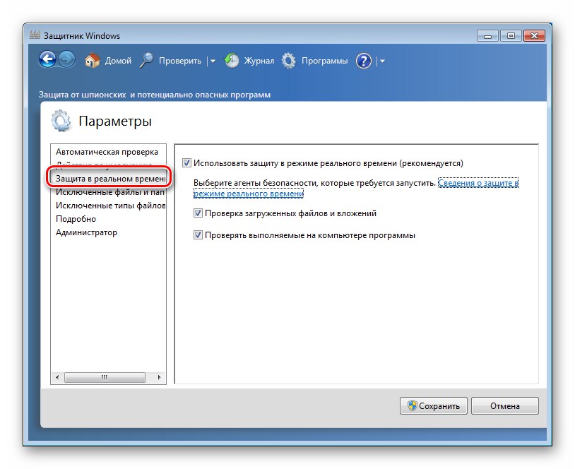
Task: Open the Журнал history icon
Action: [x=232, y=61]
